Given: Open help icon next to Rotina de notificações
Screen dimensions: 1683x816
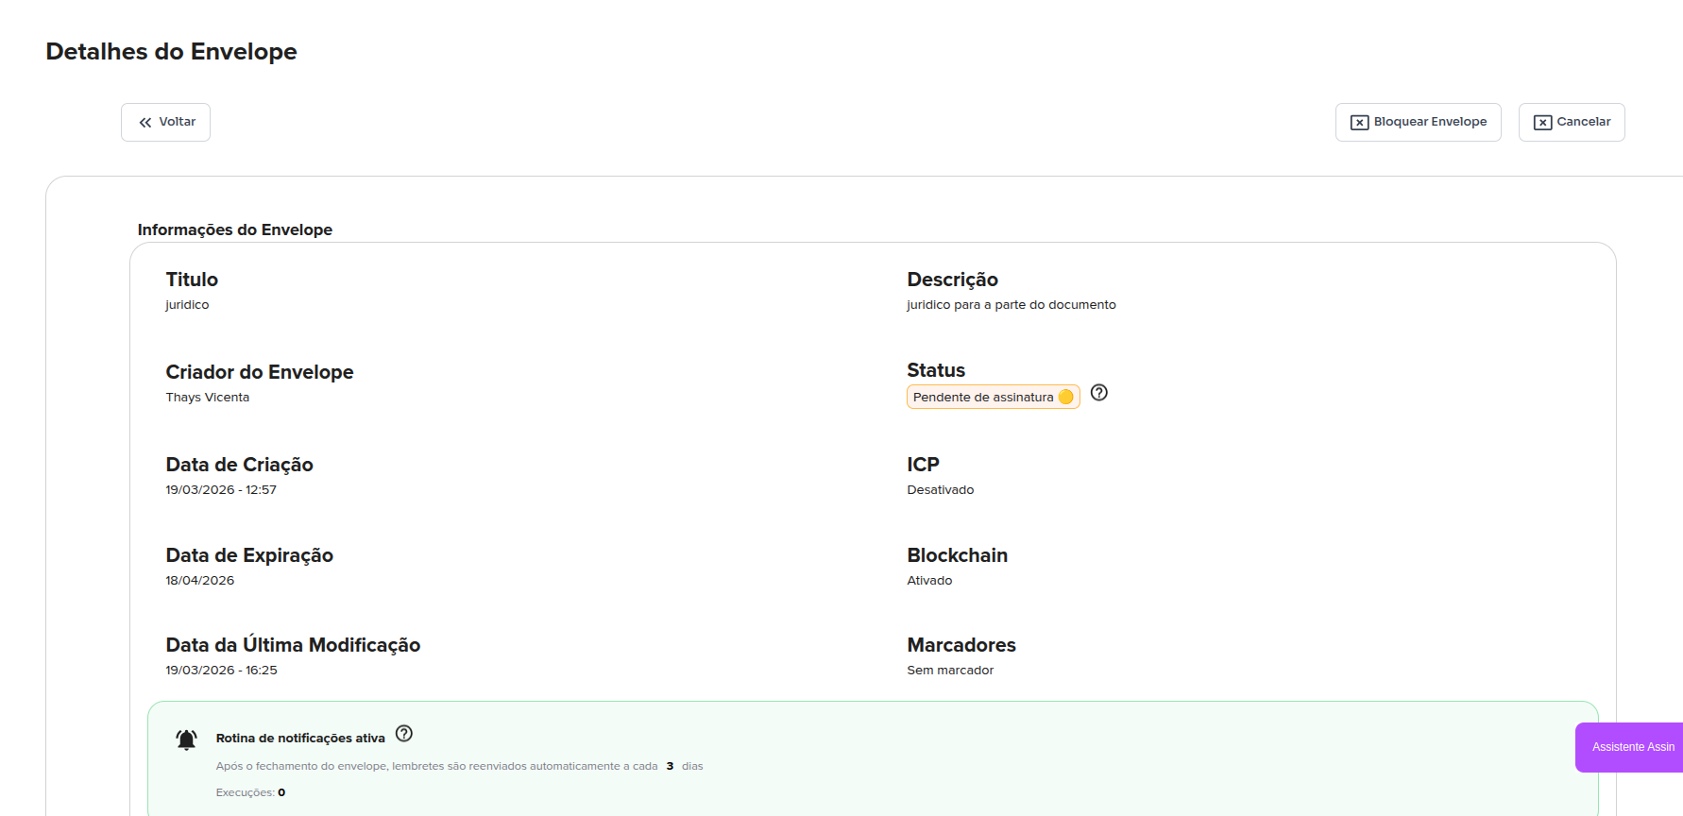Looking at the screenshot, I should click(404, 734).
